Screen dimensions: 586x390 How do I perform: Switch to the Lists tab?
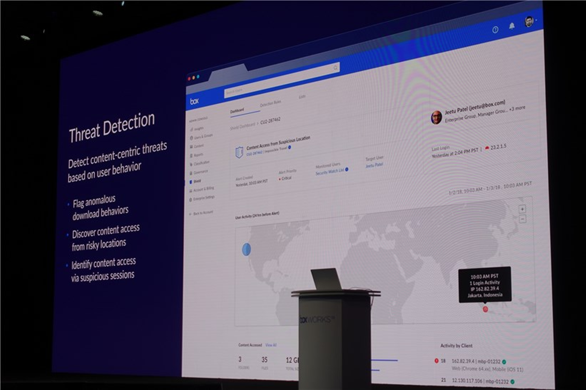coord(302,97)
